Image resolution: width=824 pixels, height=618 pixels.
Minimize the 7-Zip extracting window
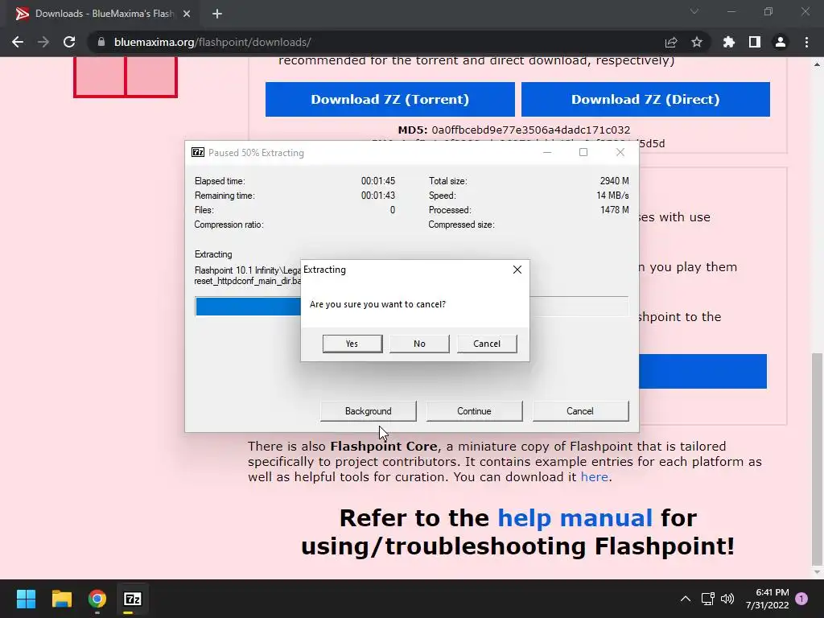(547, 152)
